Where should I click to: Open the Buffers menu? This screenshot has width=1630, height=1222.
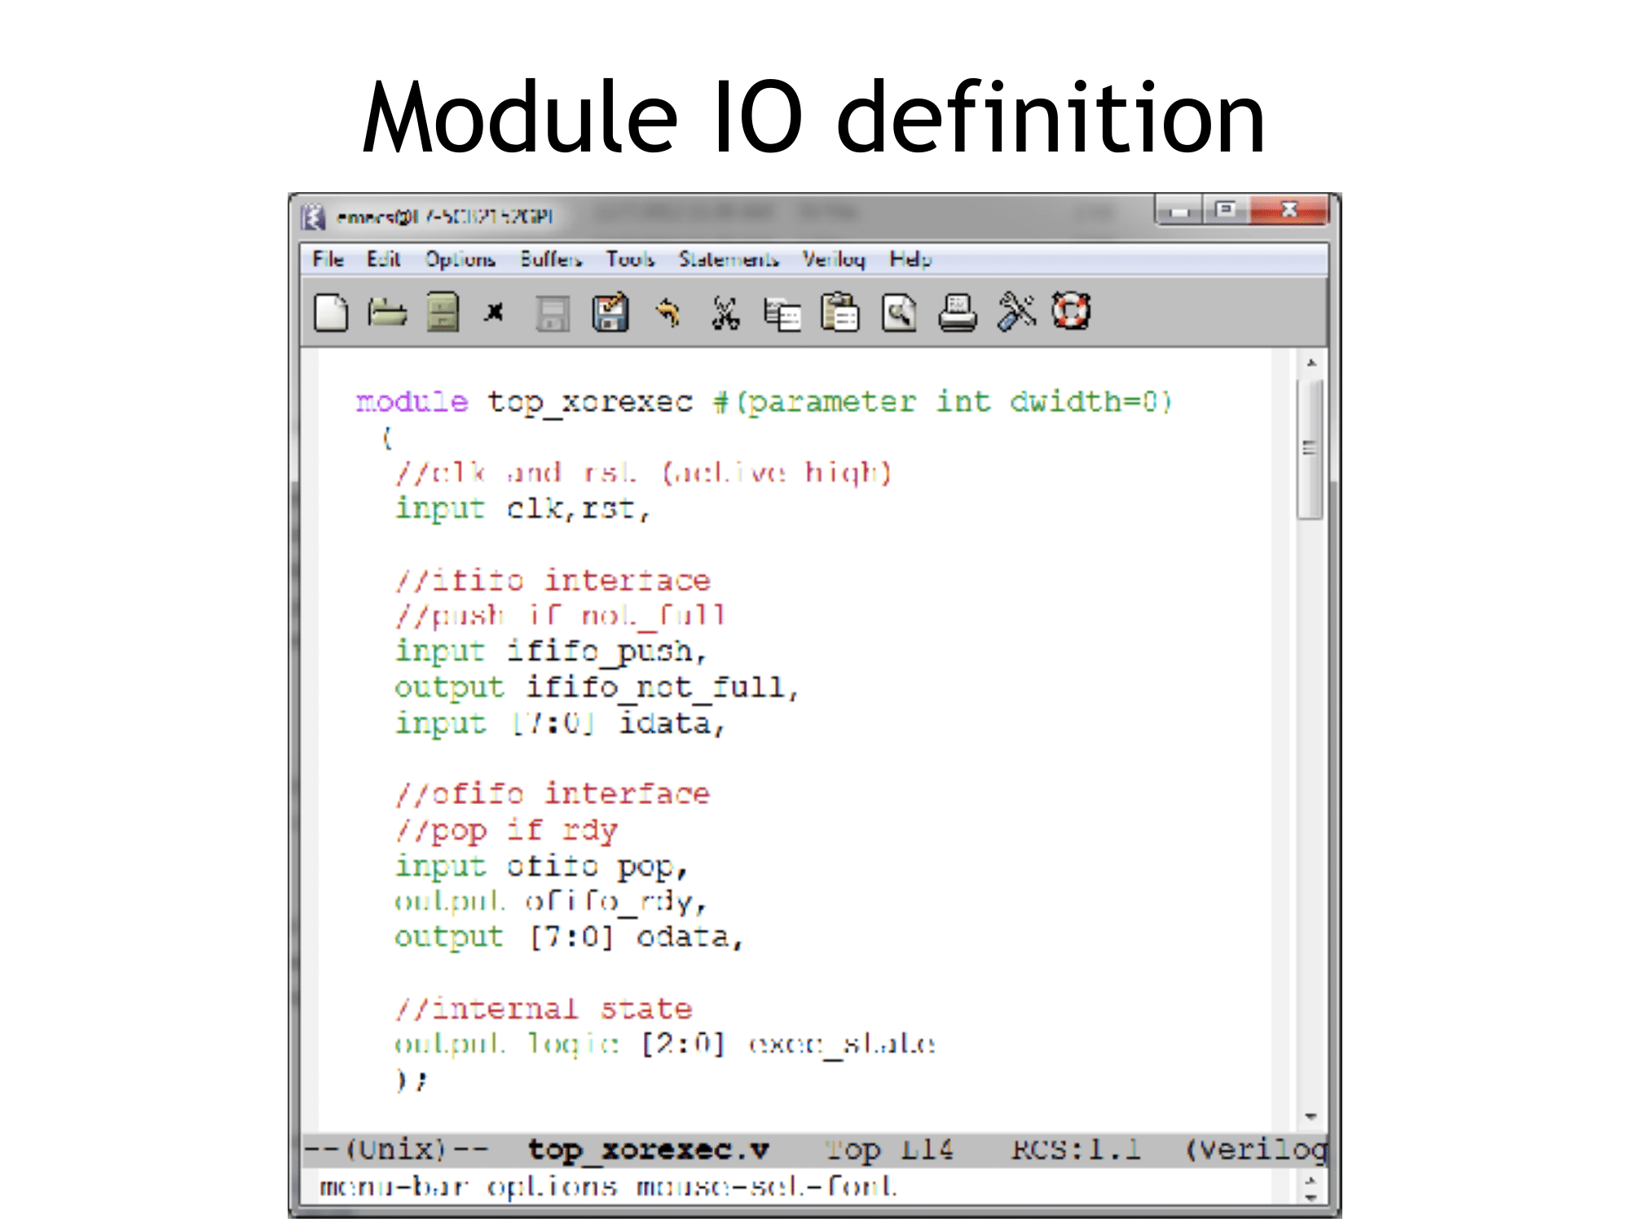click(551, 259)
